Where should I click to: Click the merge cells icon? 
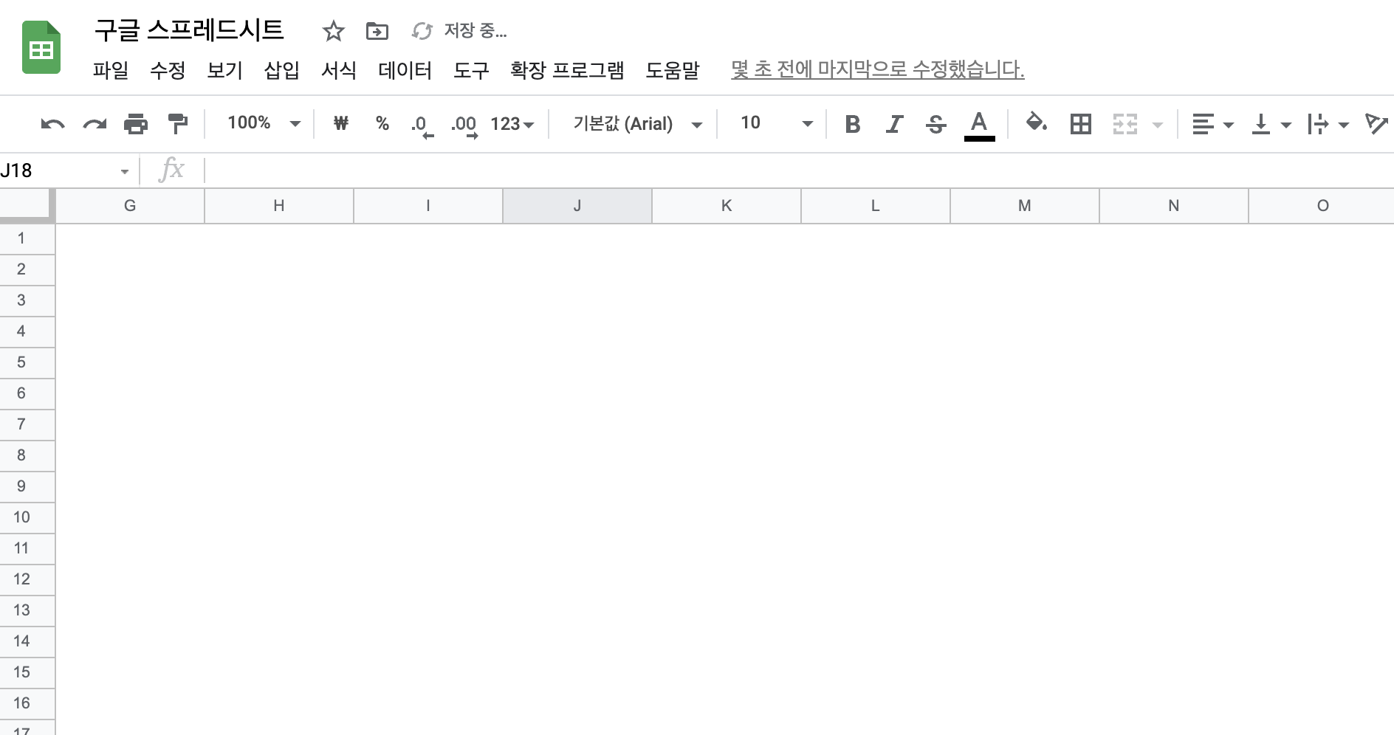[x=1125, y=124]
